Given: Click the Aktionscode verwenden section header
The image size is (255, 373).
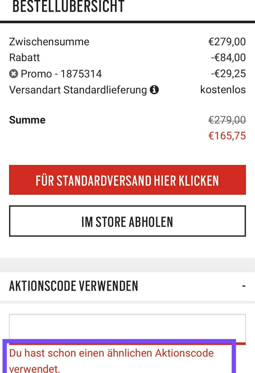Looking at the screenshot, I should coord(74,286).
